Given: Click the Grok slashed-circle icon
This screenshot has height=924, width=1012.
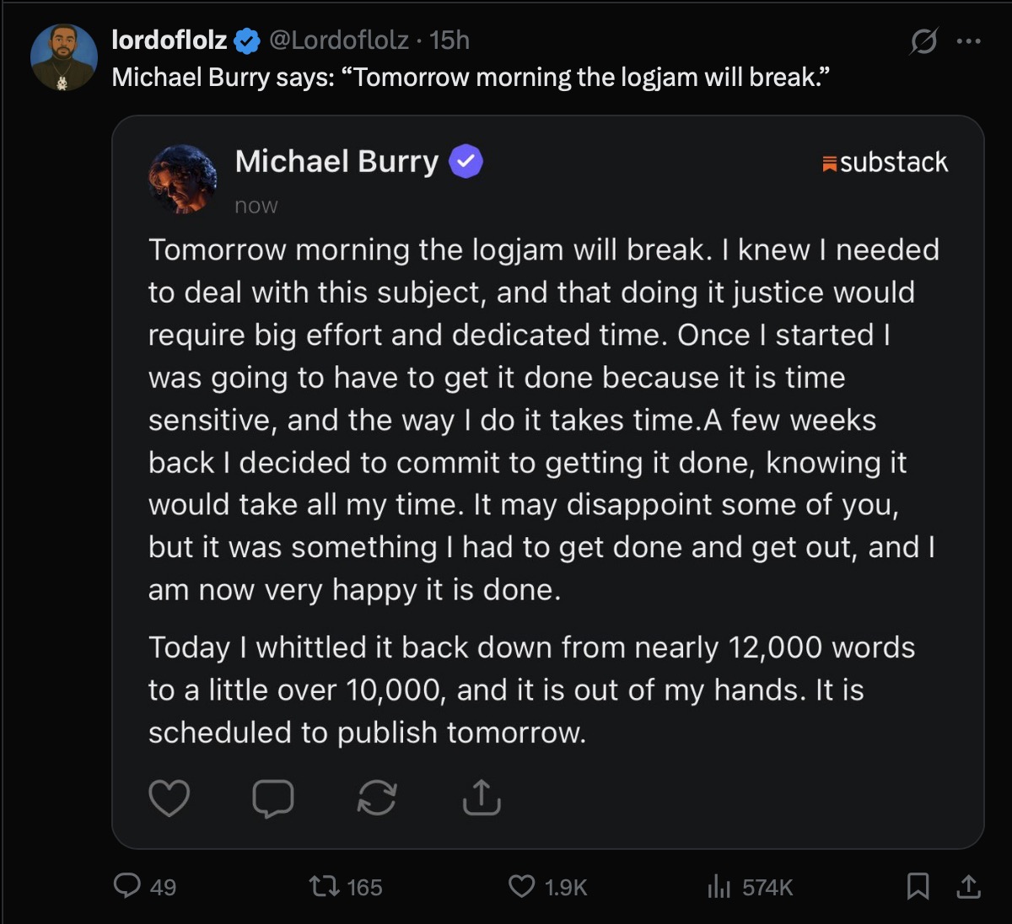Looking at the screenshot, I should click(923, 40).
